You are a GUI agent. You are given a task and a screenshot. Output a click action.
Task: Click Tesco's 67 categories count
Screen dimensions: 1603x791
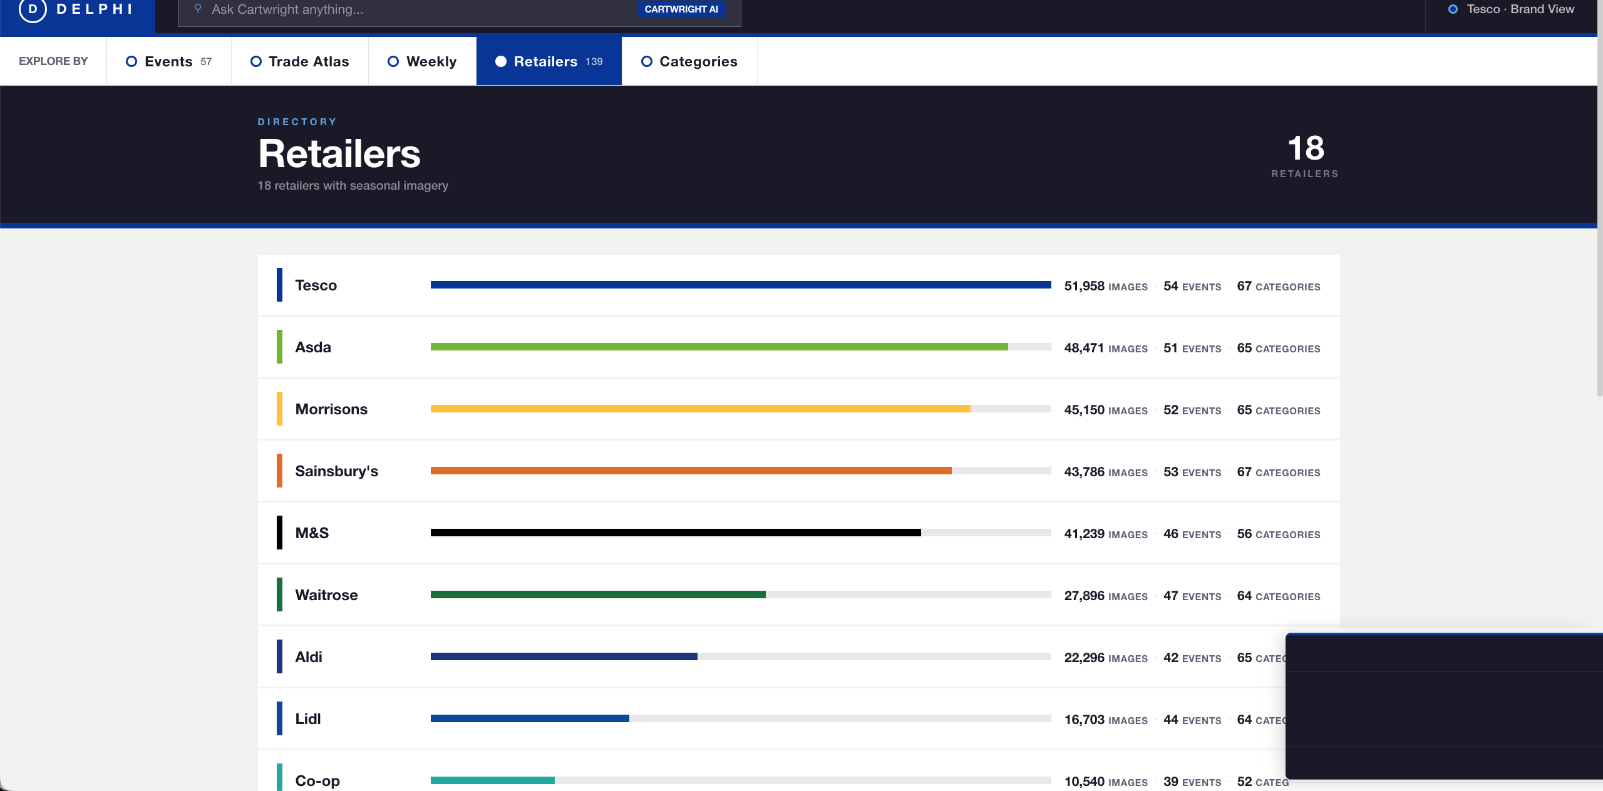tap(1279, 286)
